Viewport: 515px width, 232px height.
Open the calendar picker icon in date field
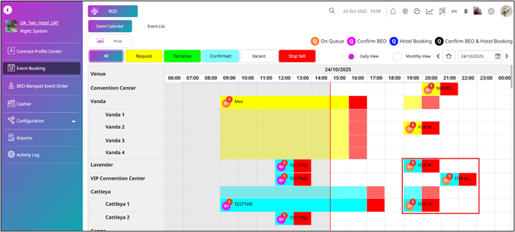pyautogui.click(x=498, y=56)
